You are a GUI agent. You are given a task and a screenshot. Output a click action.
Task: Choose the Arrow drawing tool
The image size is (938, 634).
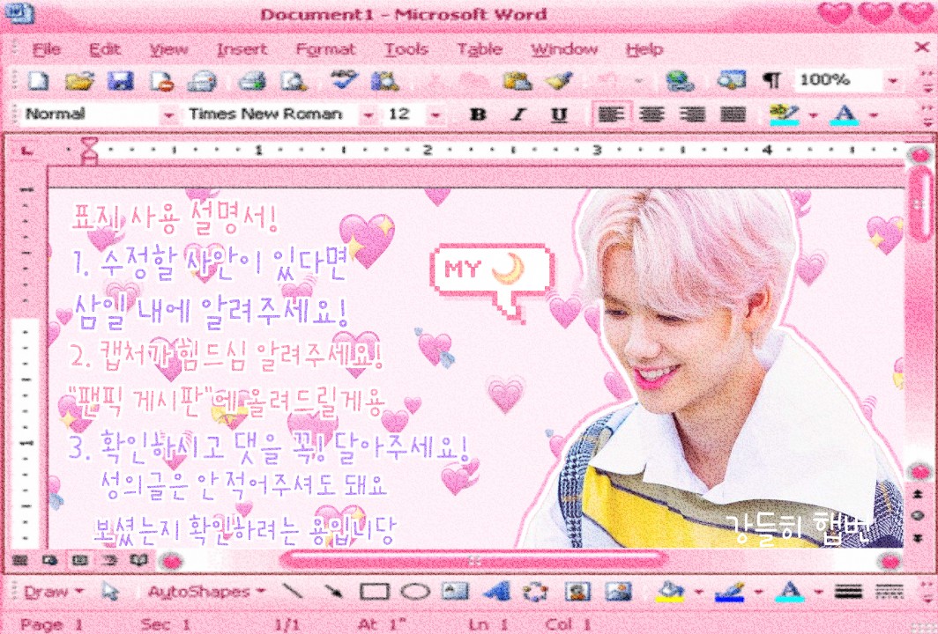pyautogui.click(x=333, y=592)
